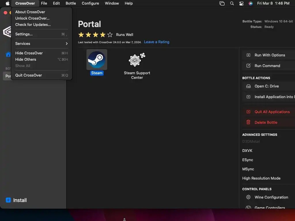Toggle the MSync advanced setting

tap(248, 169)
